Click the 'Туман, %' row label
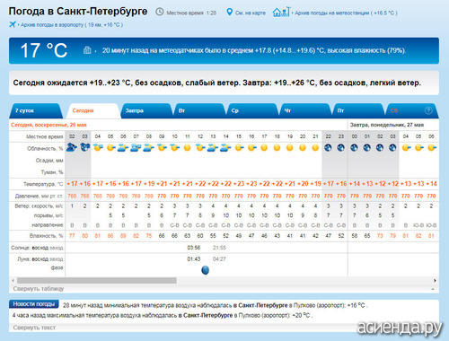The width and height of the screenshot is (449, 341). [52, 172]
